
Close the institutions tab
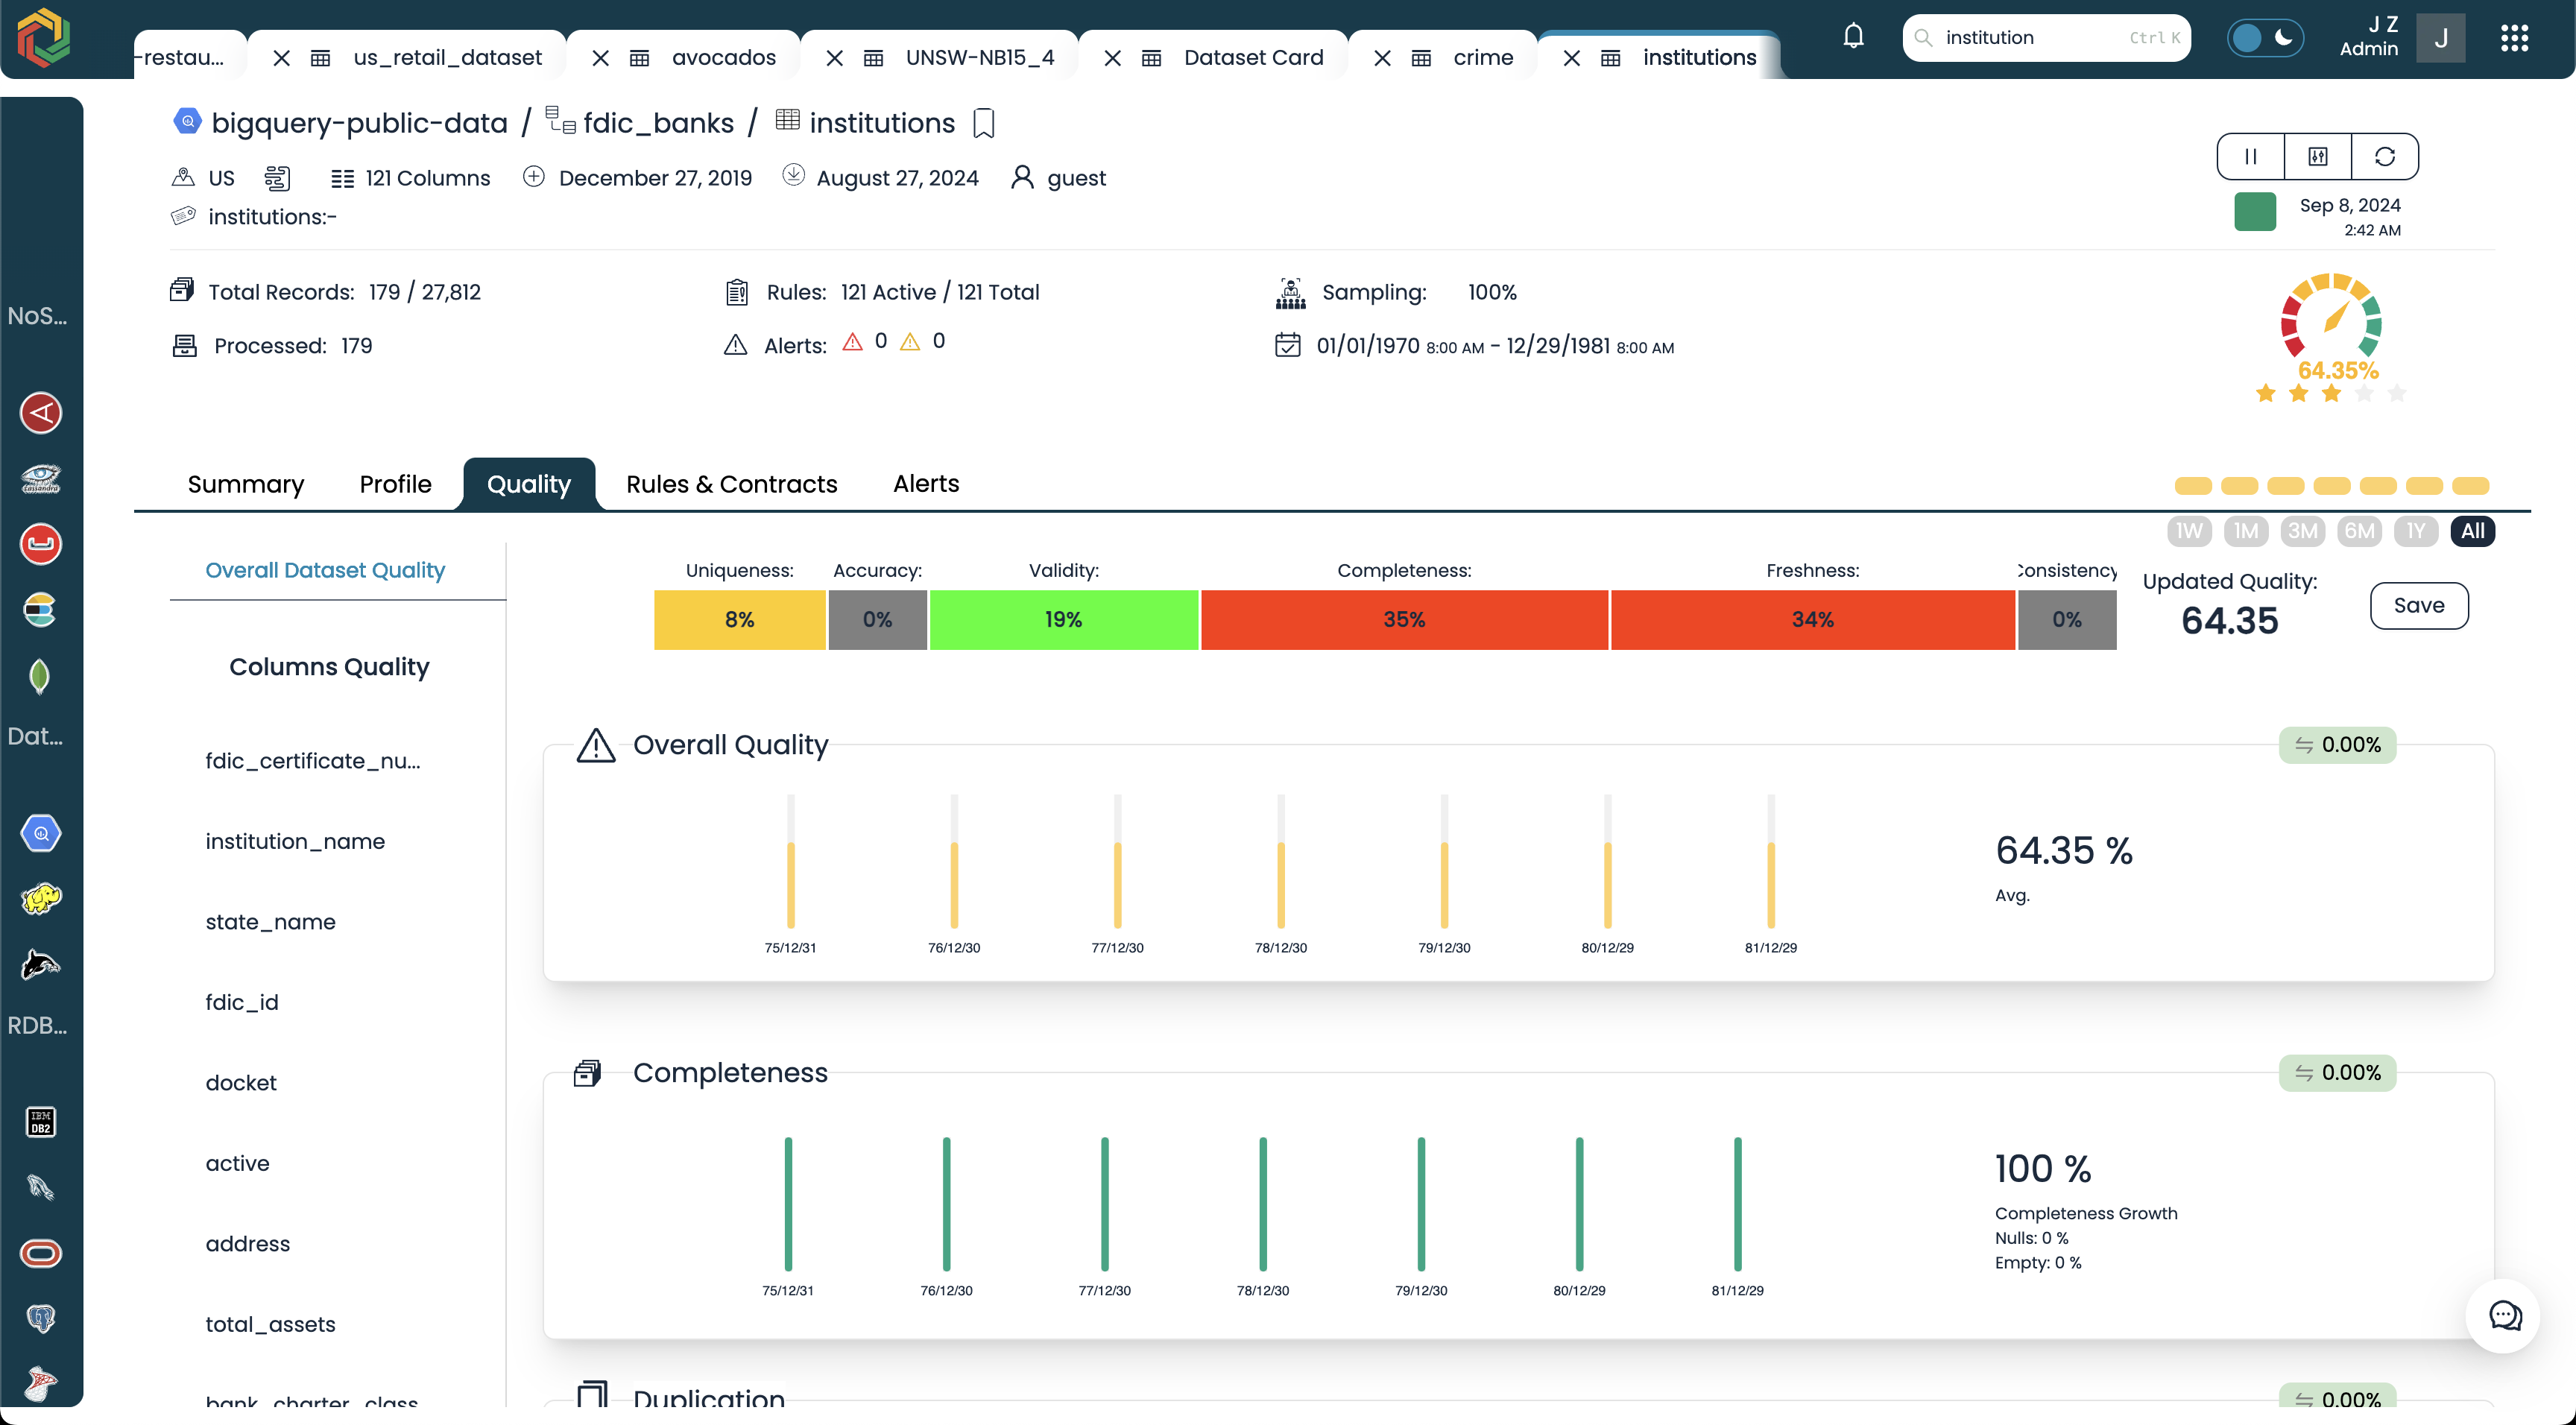(1571, 58)
